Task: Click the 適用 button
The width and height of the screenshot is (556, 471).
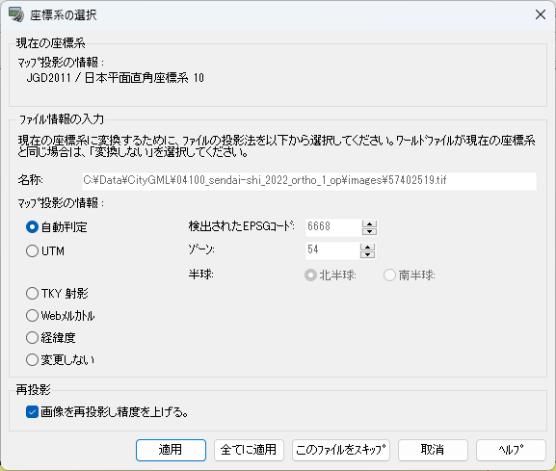Action: (171, 450)
